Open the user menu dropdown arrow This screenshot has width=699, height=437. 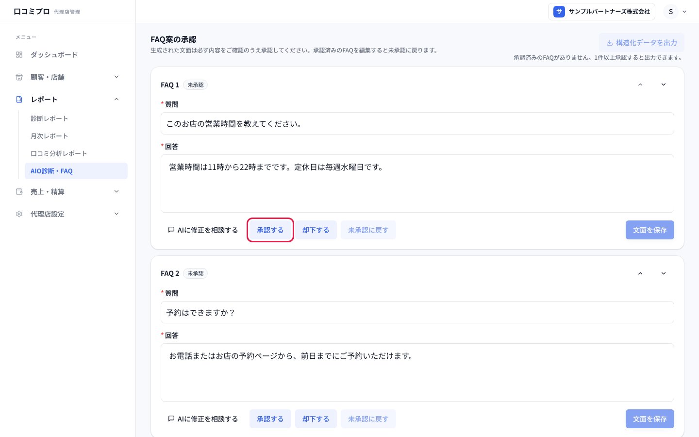click(x=684, y=12)
